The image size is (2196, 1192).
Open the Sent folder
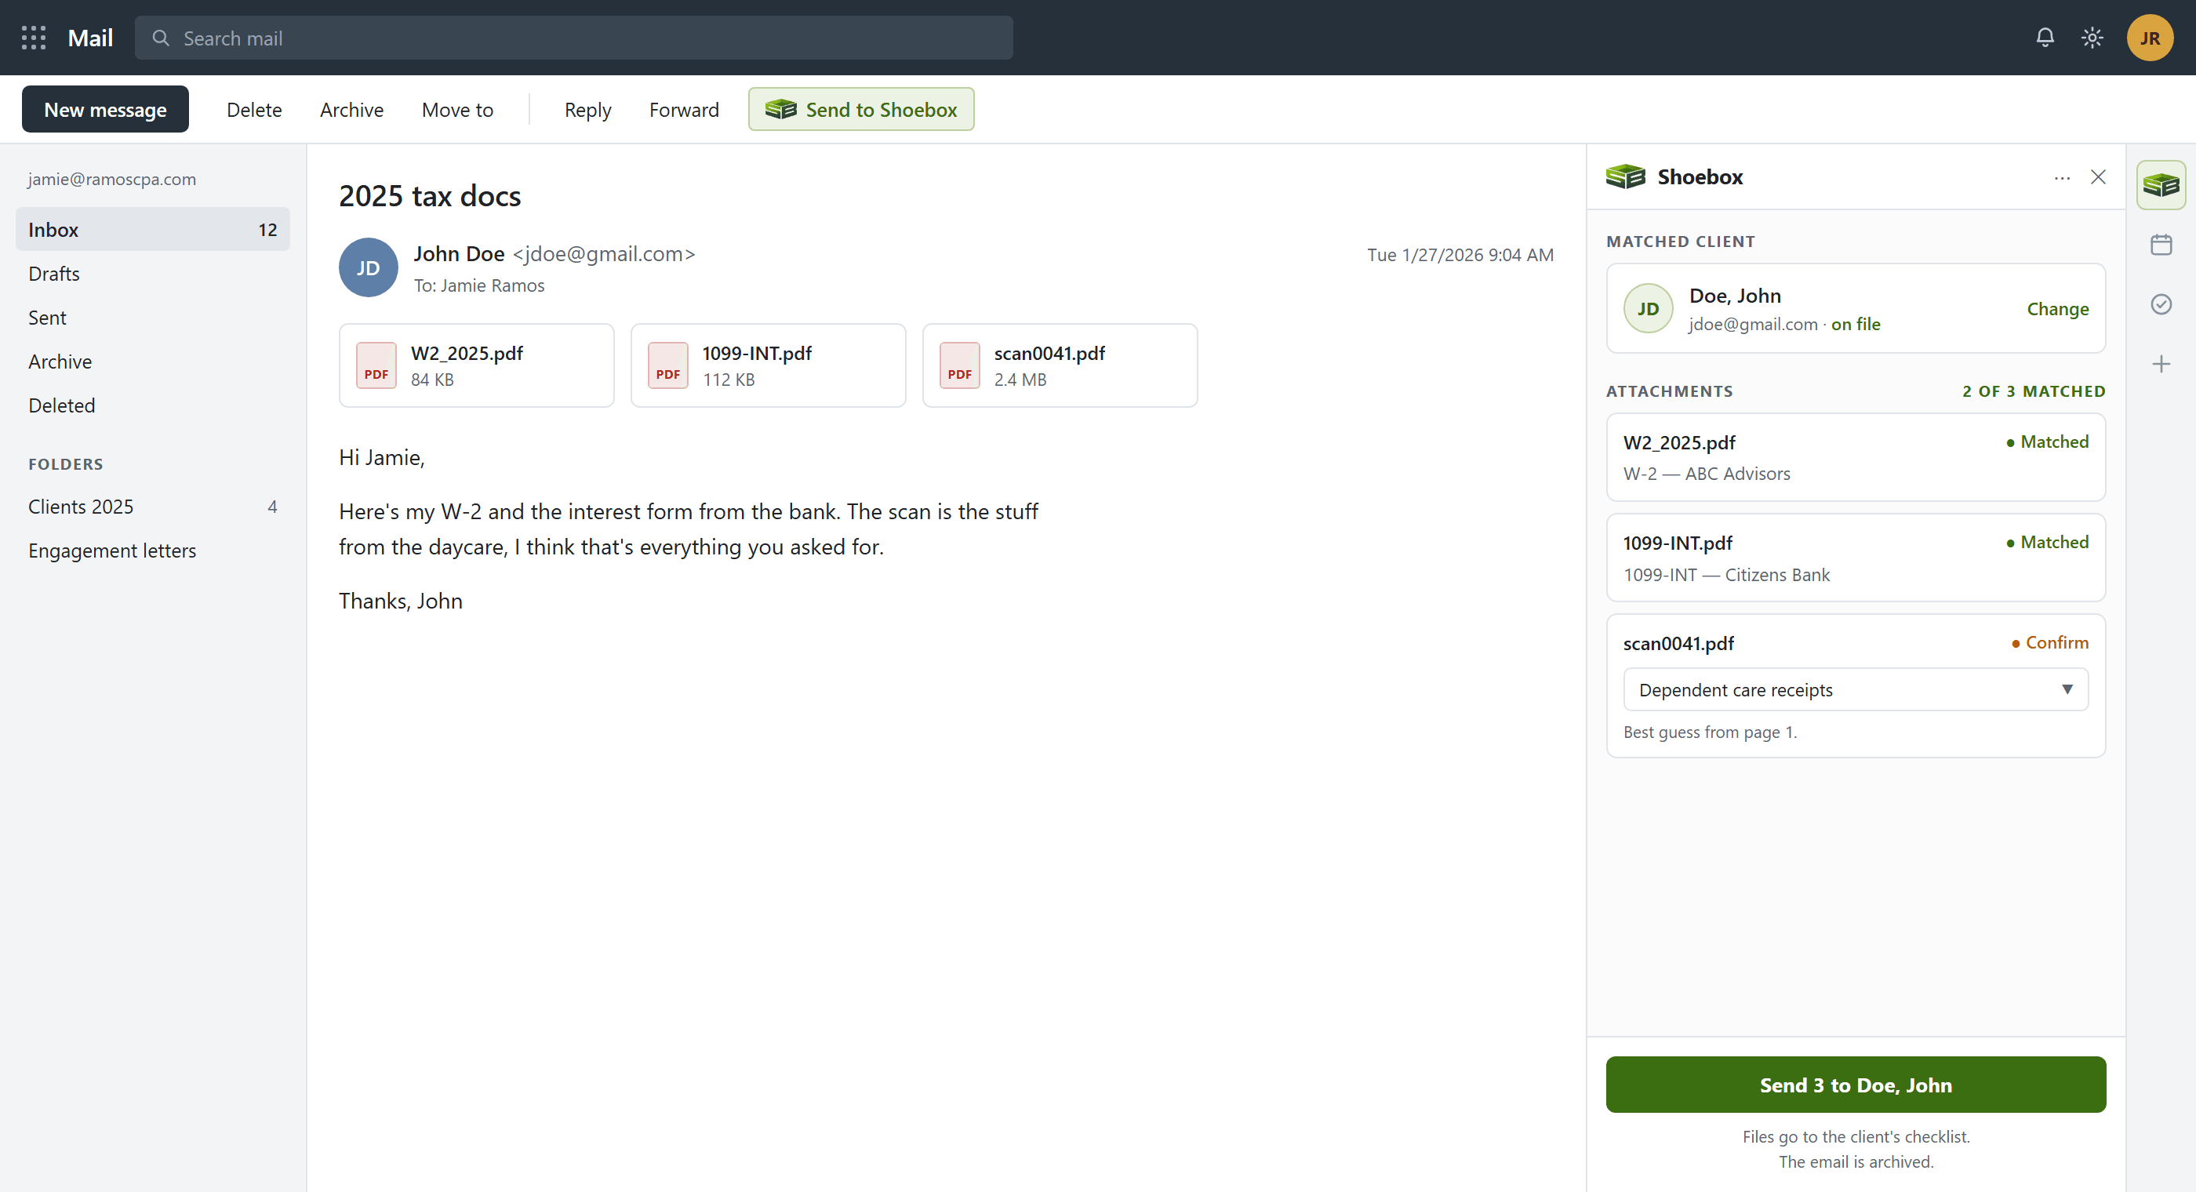tap(153, 317)
